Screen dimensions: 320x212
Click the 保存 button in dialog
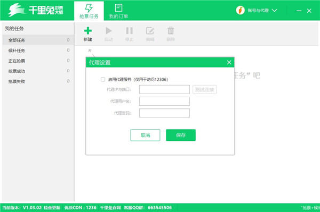[181, 135]
